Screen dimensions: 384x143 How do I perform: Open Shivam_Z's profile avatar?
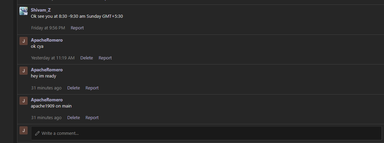[x=24, y=11]
